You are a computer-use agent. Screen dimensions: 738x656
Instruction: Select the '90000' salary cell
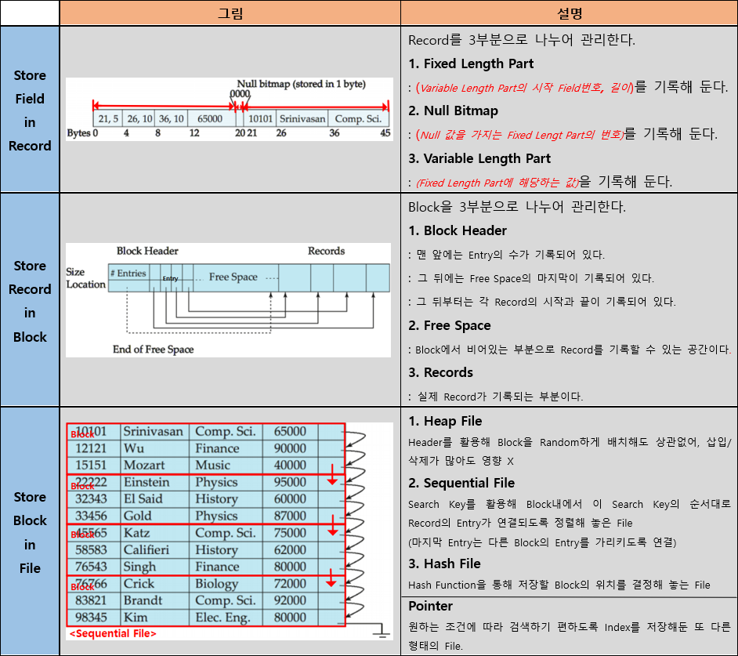pyautogui.click(x=290, y=448)
